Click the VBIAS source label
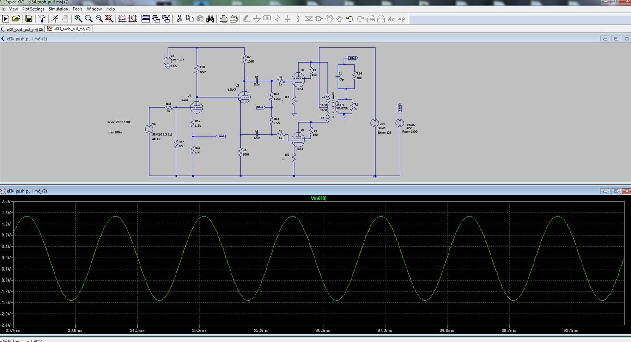This screenshot has width=631, height=342. click(411, 125)
